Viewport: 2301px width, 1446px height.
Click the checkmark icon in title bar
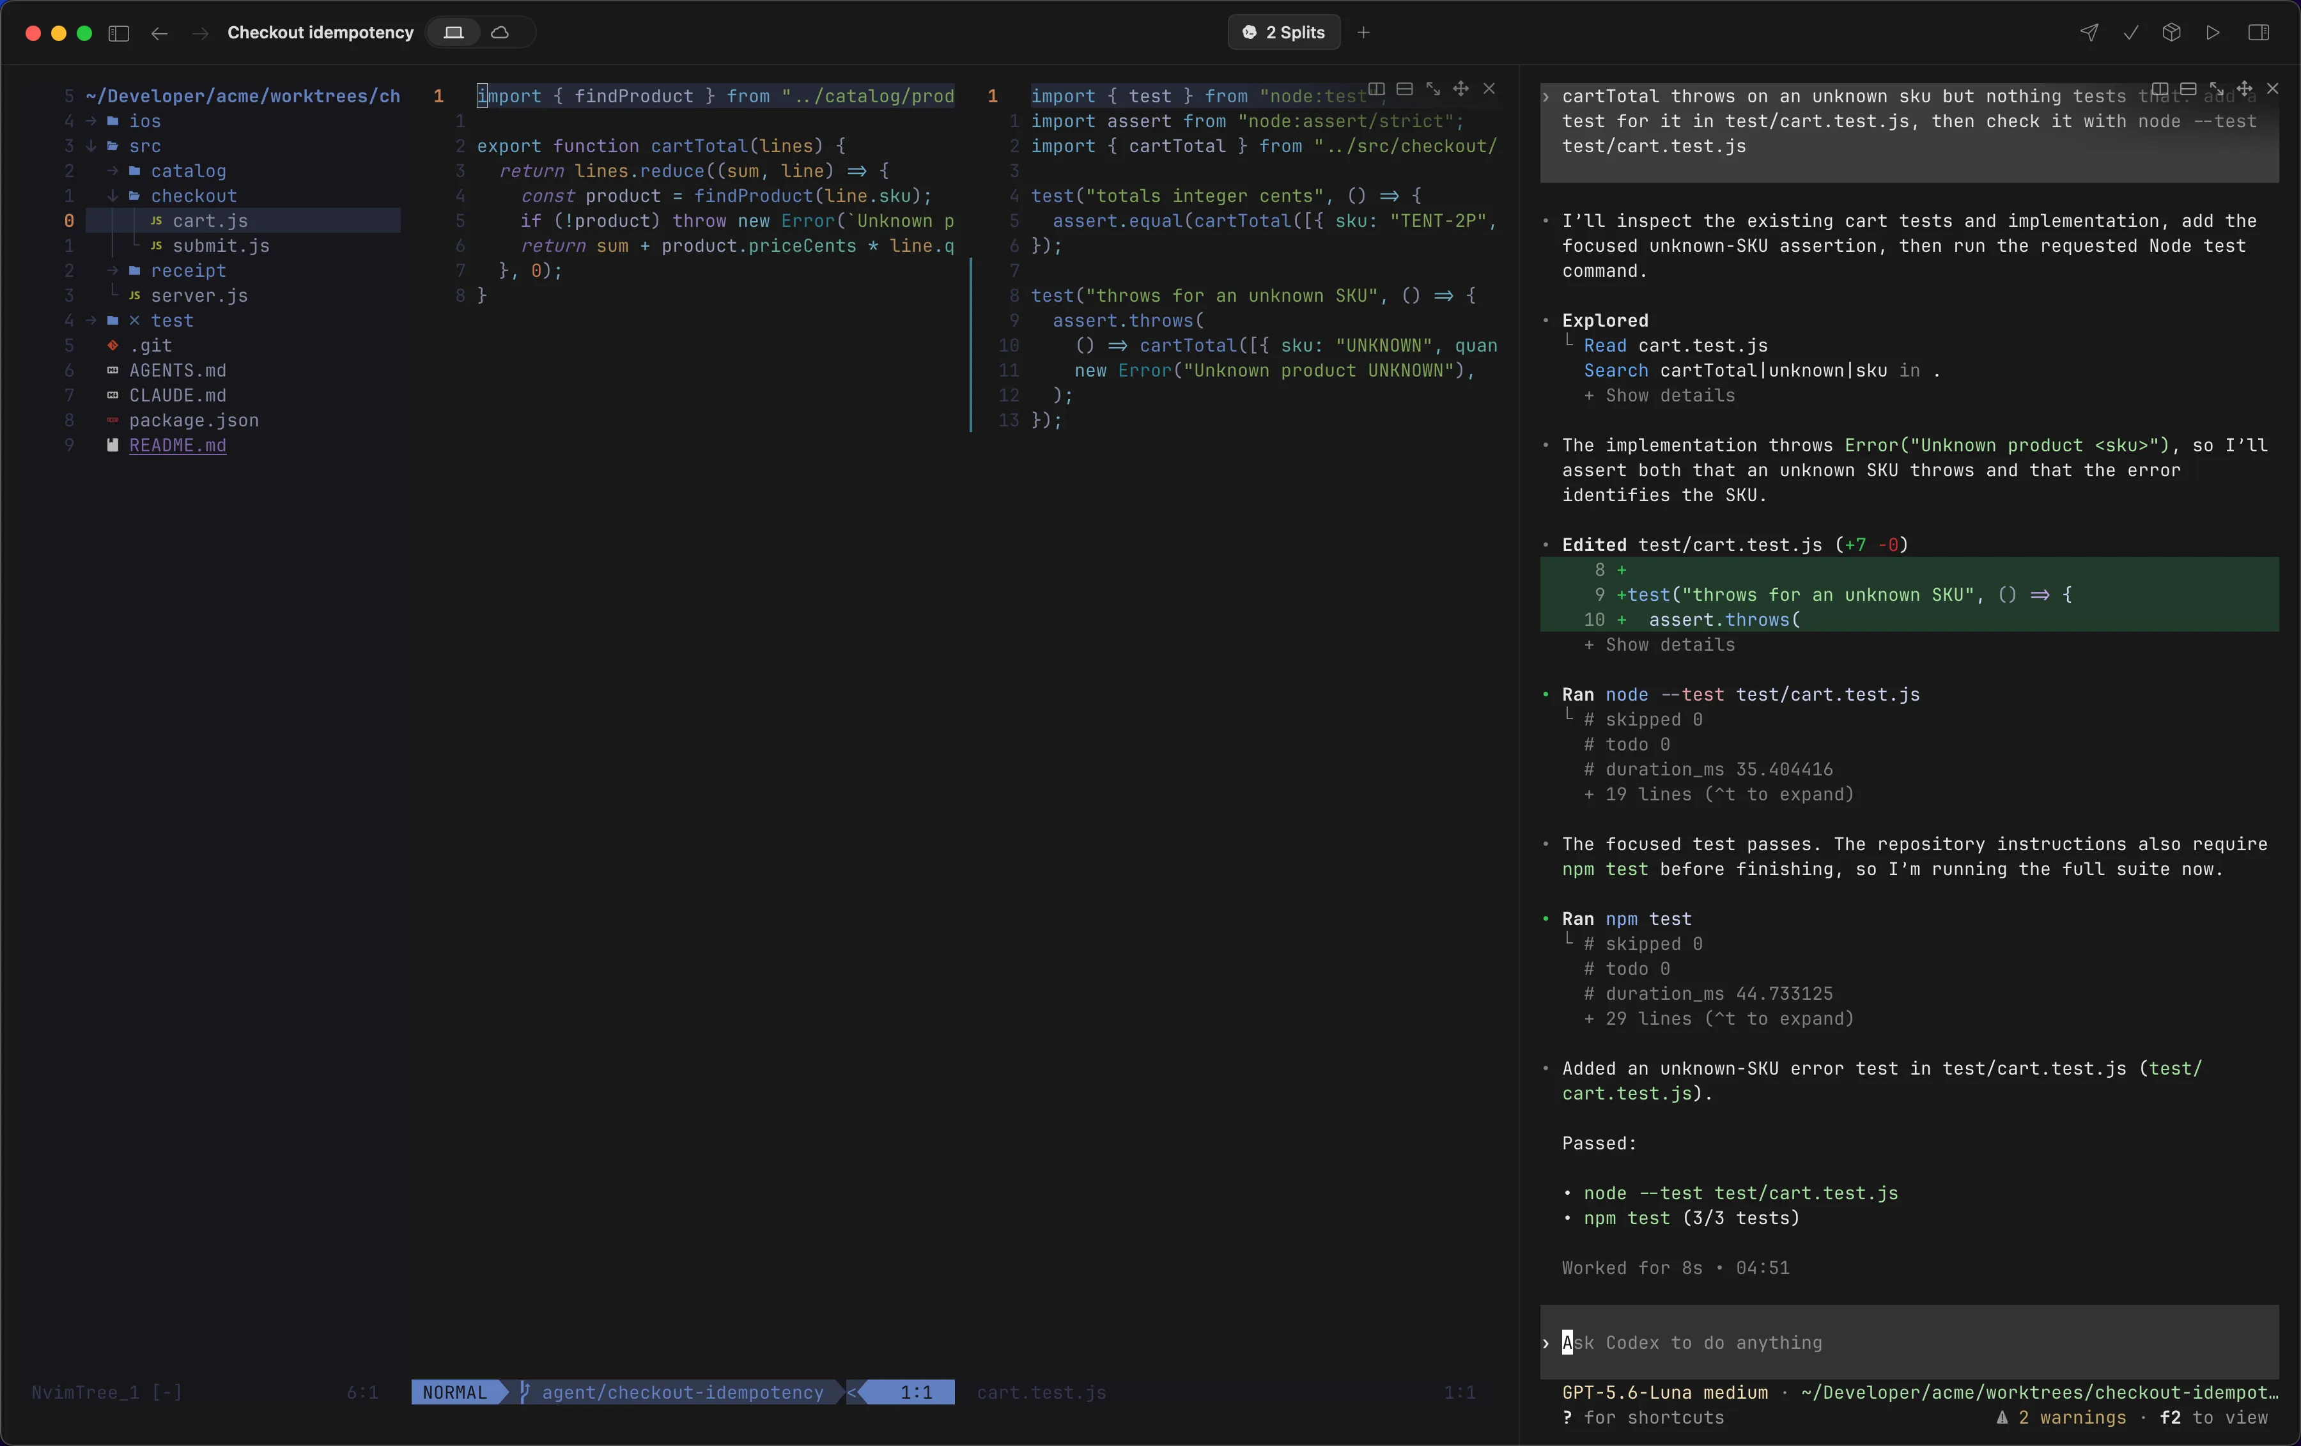(x=2131, y=33)
